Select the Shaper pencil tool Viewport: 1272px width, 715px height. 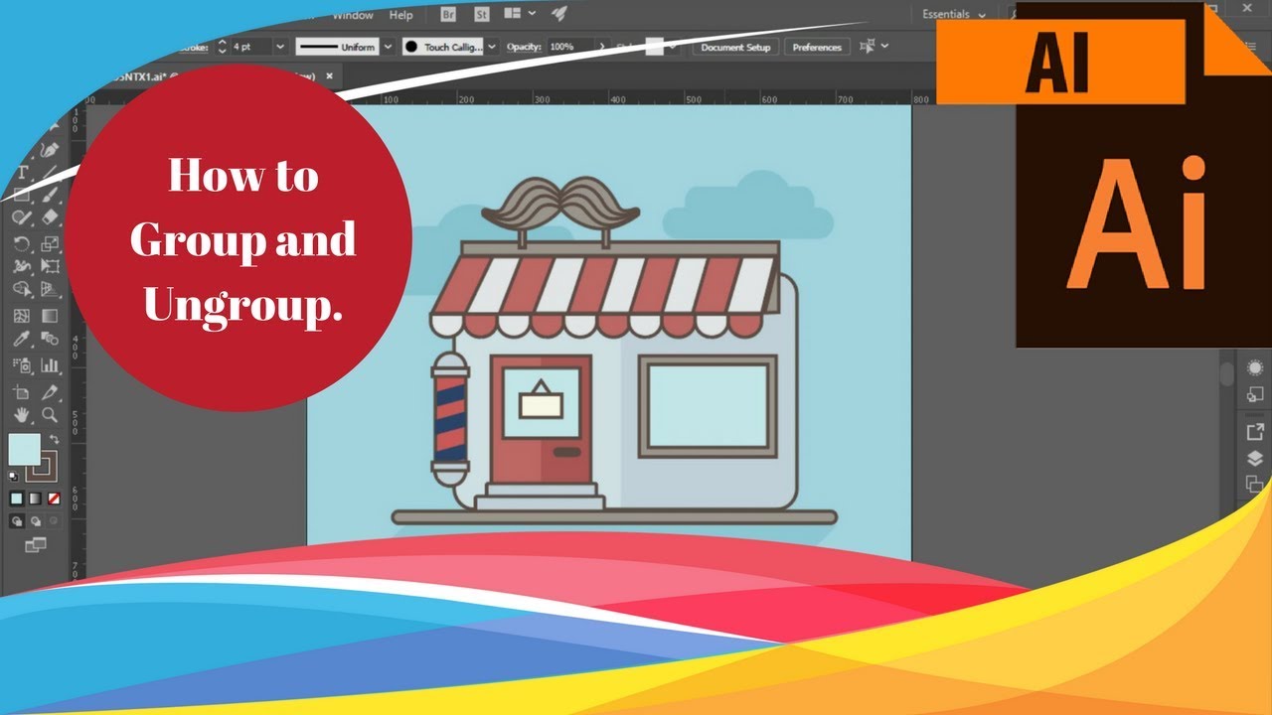click(x=22, y=216)
